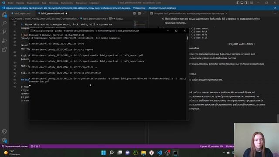
Task: Click Строка 96, столбец 314 in status bar
Action: 211,147
